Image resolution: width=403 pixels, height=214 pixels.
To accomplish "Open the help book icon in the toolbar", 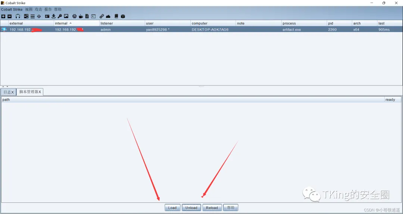I will pyautogui.click(x=116, y=16).
